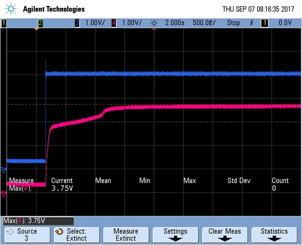Click the trigger source 1 badge

pos(265,23)
